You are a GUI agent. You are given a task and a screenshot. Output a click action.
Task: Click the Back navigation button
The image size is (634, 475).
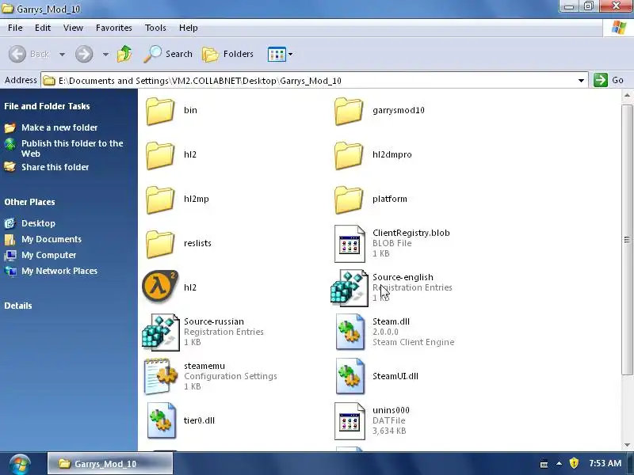tap(29, 54)
